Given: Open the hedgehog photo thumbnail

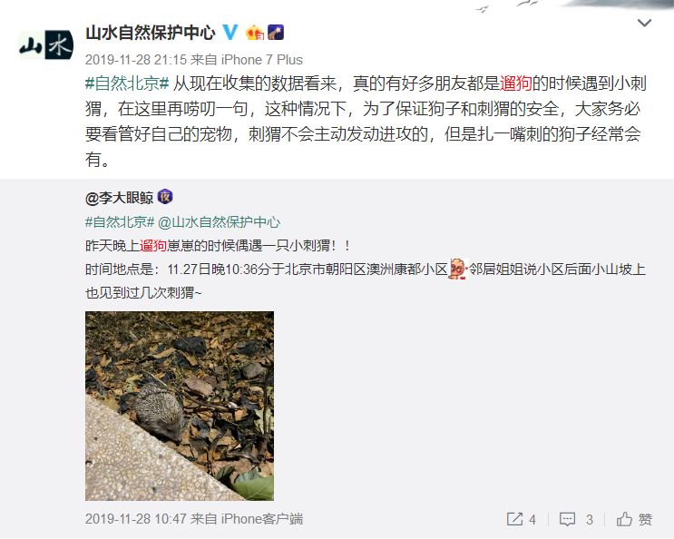Looking at the screenshot, I should pyautogui.click(x=180, y=406).
